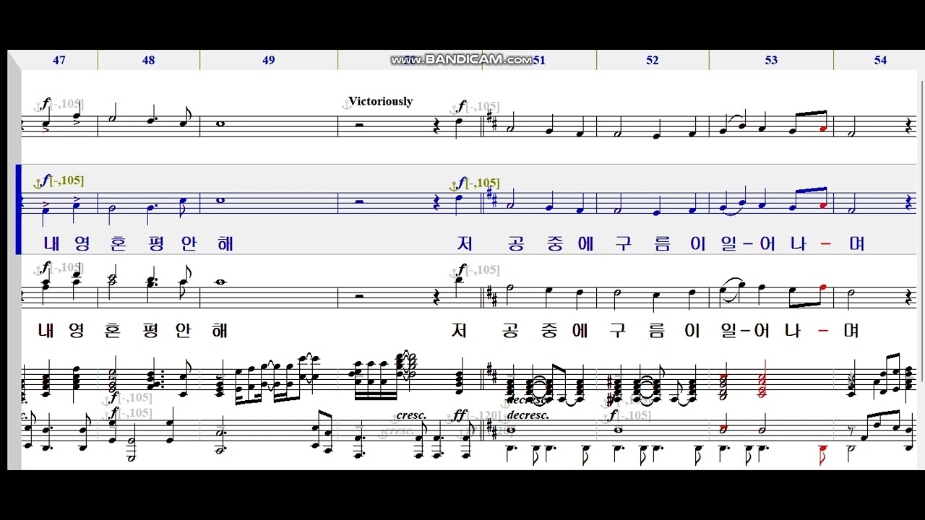Screen dimensions: 925x520
Task: Select the whole note in top staff measure 49
Action: [x=220, y=123]
